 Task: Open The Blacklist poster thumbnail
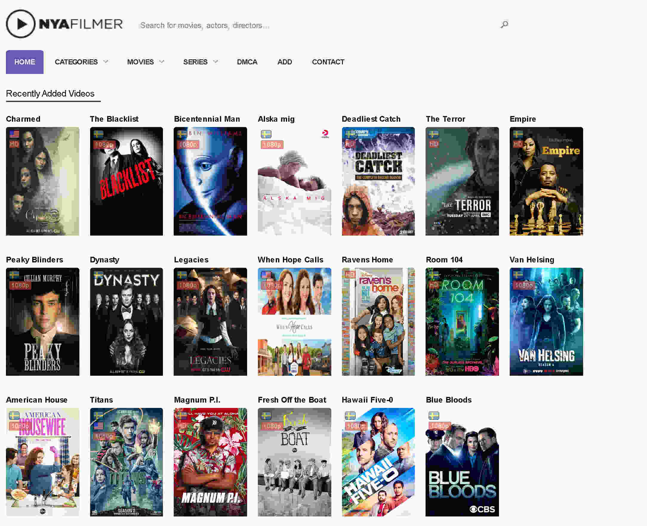[x=127, y=181]
